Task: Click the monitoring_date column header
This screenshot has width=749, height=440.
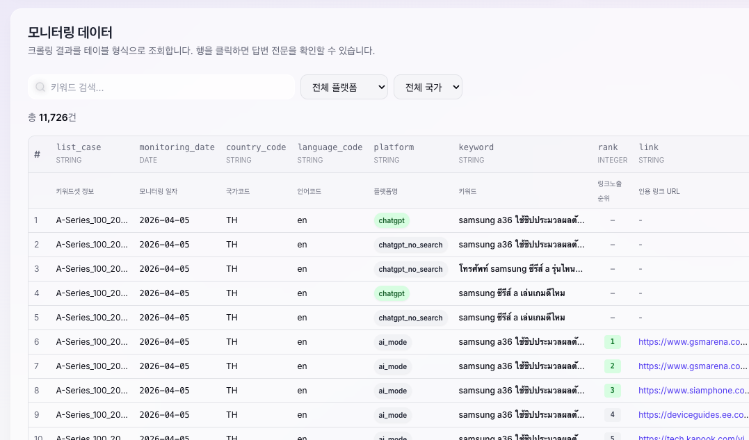Action: tap(176, 147)
